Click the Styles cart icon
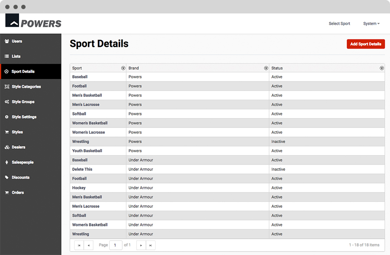This screenshot has width=390, height=255. click(x=6, y=132)
